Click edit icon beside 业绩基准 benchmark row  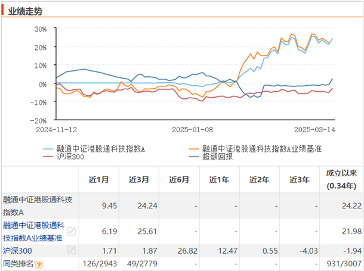72,232
